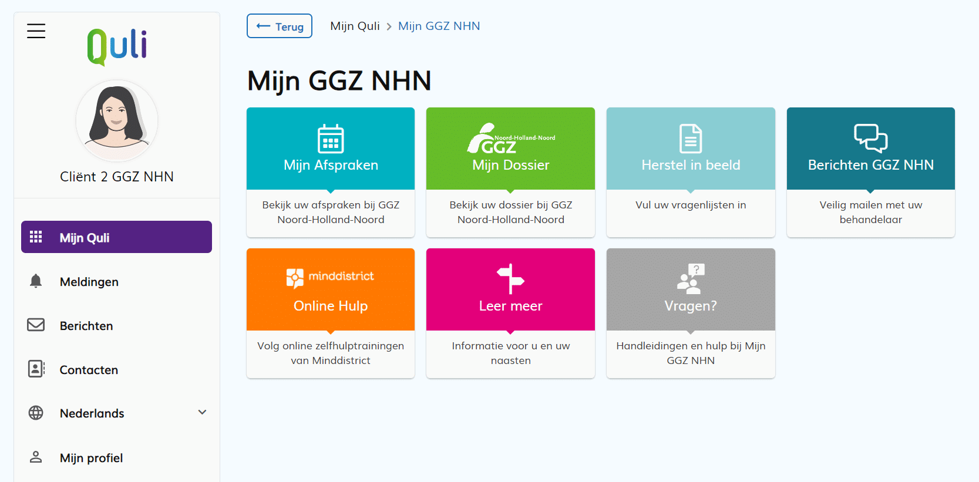
Task: Select the Mijn Quli menu item
Action: click(116, 237)
